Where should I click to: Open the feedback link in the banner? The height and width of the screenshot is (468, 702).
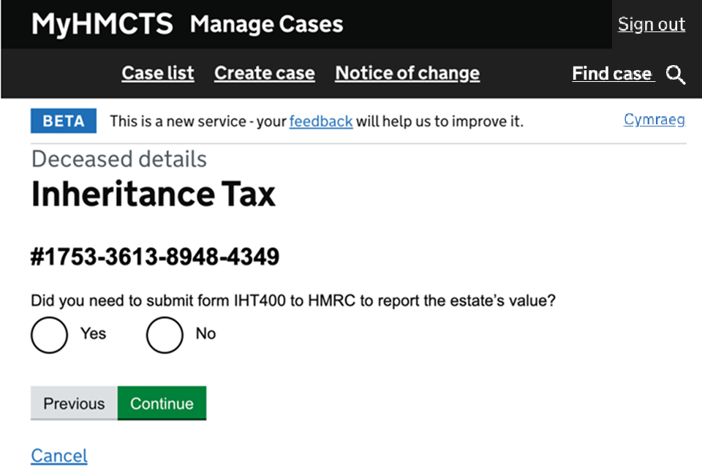[x=320, y=121]
